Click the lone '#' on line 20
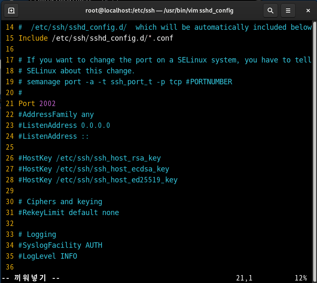317x283 pixels. coord(21,93)
